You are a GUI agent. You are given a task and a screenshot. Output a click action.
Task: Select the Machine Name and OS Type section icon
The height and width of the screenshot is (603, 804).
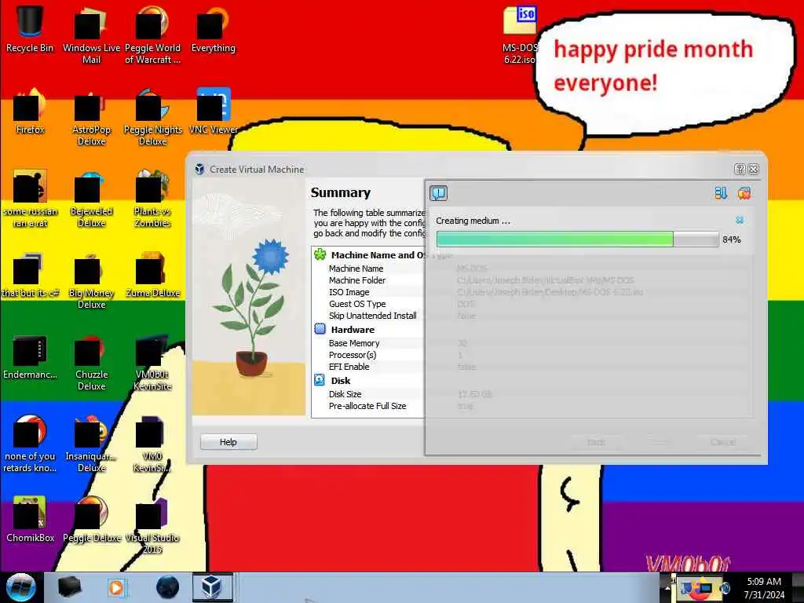click(x=320, y=254)
